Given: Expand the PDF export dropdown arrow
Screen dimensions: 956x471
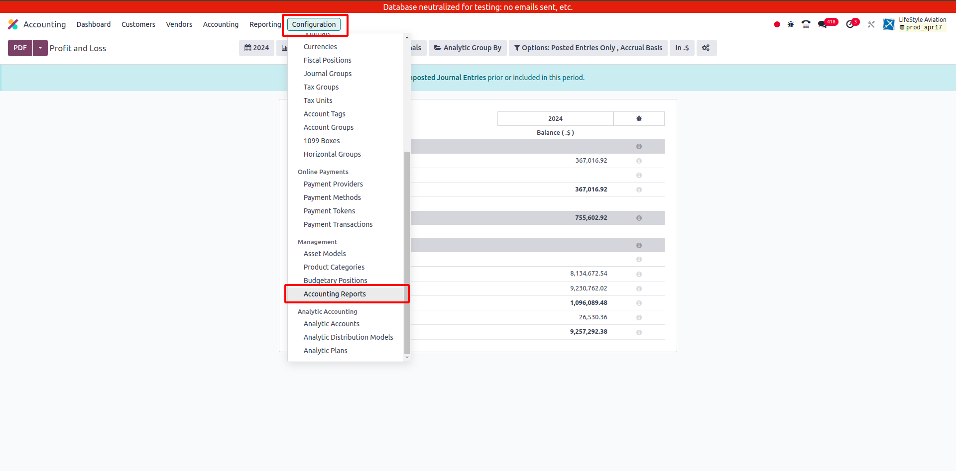Looking at the screenshot, I should coord(40,48).
